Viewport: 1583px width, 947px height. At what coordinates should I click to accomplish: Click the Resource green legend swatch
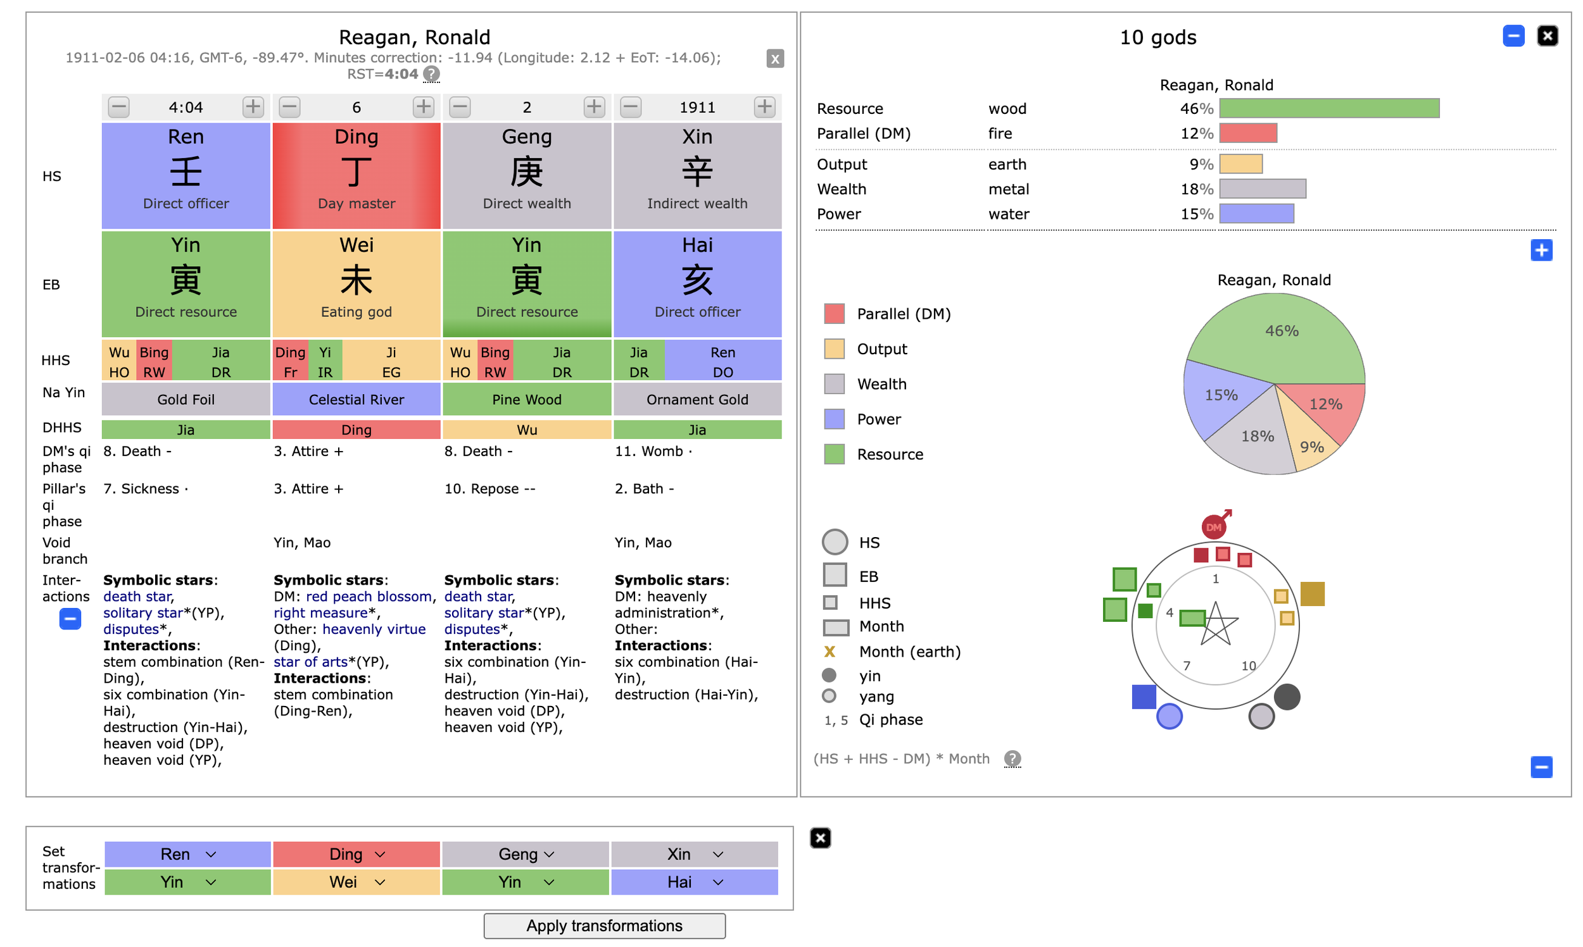(x=834, y=454)
